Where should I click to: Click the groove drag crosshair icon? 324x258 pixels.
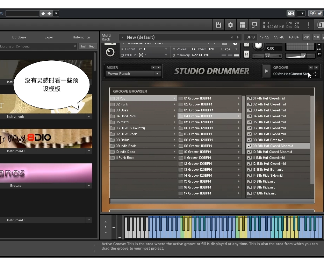click(x=316, y=74)
